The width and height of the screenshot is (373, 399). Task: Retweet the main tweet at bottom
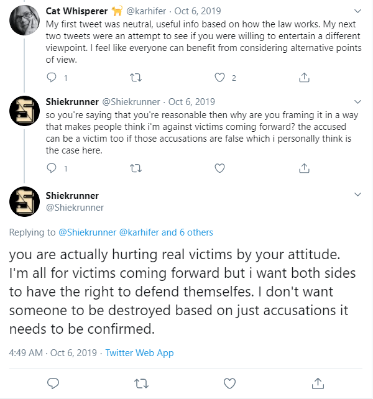[x=141, y=383]
